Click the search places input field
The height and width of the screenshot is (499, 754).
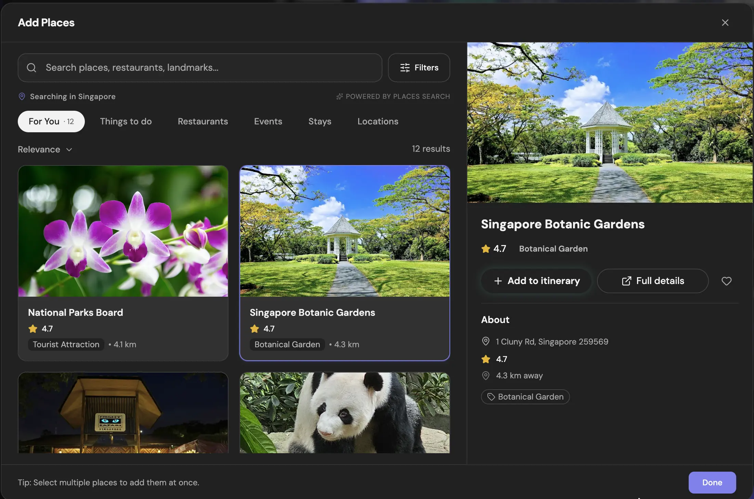(x=200, y=68)
